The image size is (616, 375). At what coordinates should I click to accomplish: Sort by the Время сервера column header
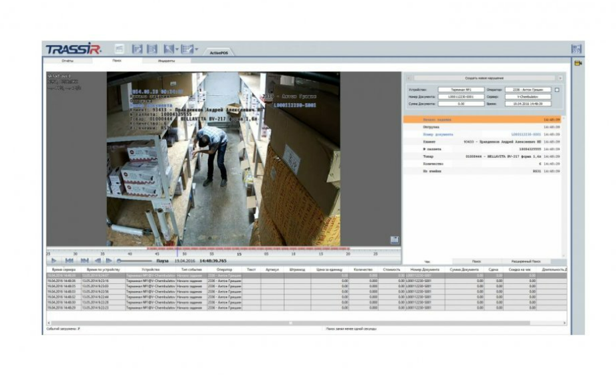64,270
